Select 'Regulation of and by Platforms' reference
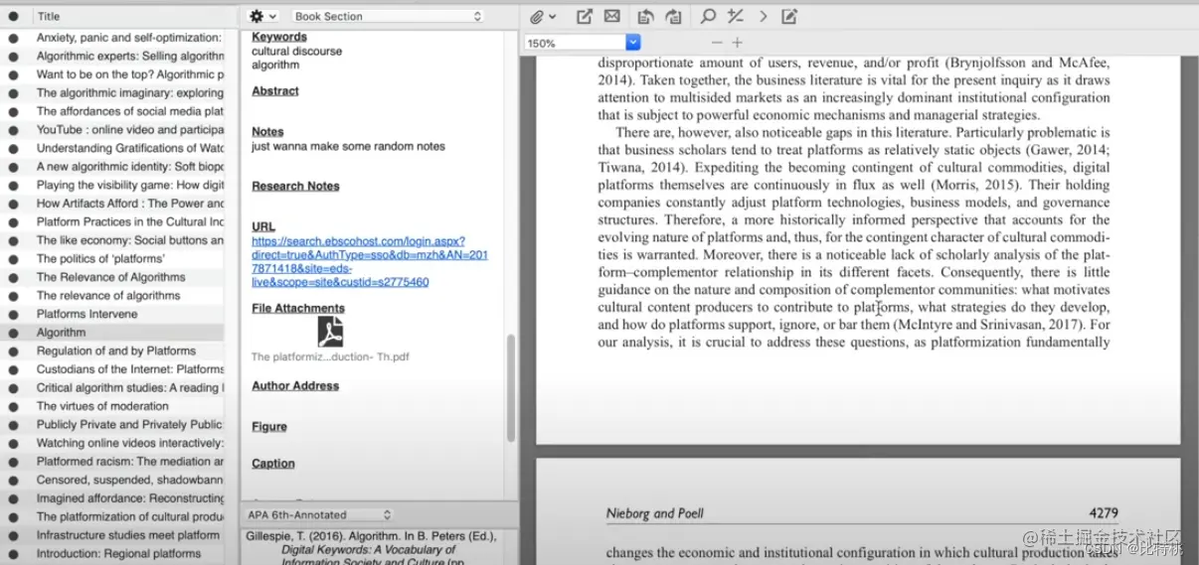Screen dimensions: 1199x565 [116, 351]
